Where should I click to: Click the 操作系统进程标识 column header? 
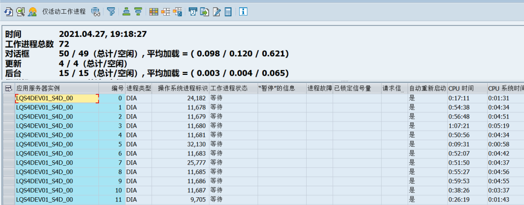[180, 88]
